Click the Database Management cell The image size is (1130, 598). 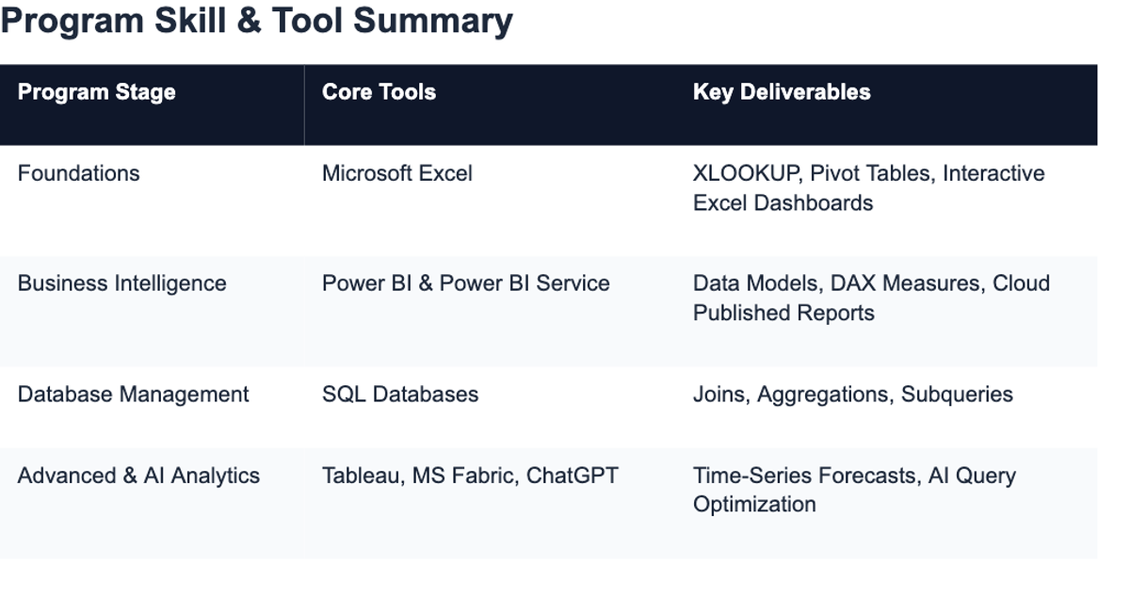[152, 408]
